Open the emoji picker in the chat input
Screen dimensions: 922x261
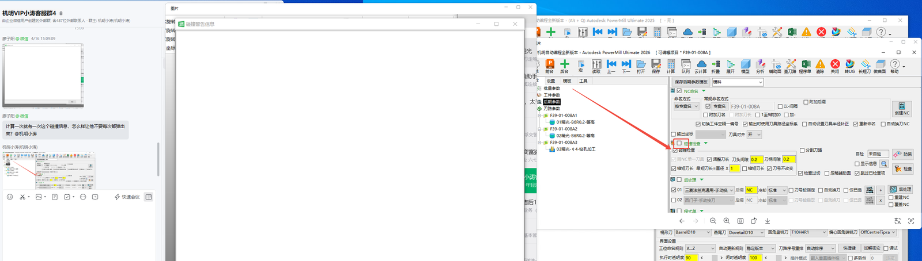(10, 197)
